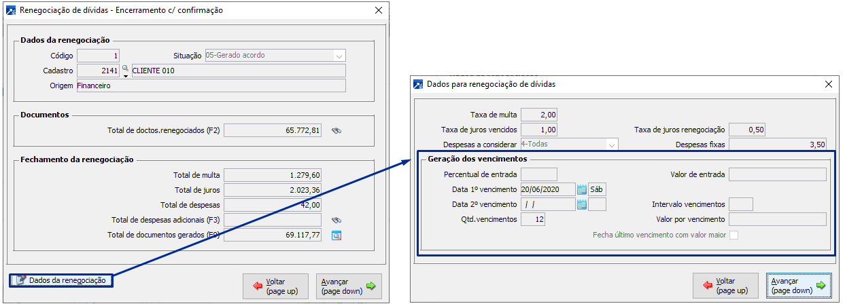Click Total de despesas field 42,00
Viewport: 845px width, 306px height.
point(273,205)
